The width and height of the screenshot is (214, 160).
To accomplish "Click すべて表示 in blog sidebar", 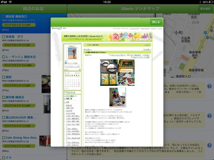I will (x=70, y=96).
